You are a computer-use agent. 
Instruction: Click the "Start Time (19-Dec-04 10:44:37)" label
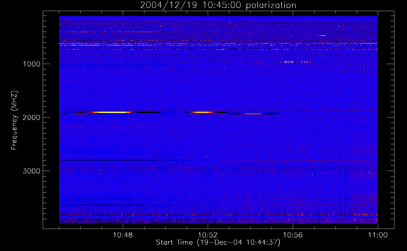point(218,242)
